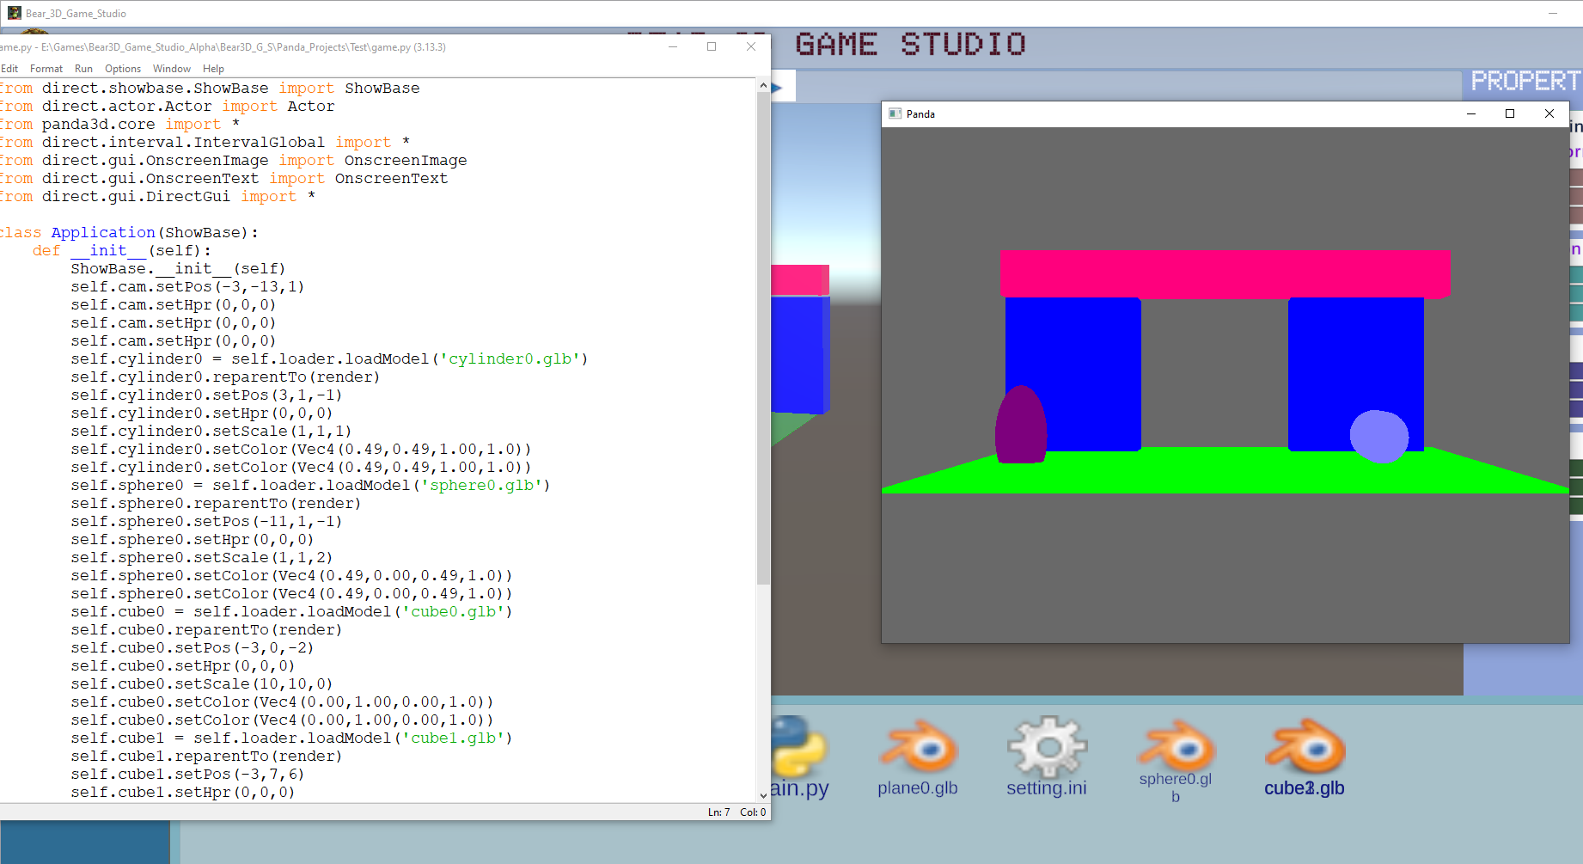Select the Python main.py file icon
1583x864 pixels.
click(799, 746)
